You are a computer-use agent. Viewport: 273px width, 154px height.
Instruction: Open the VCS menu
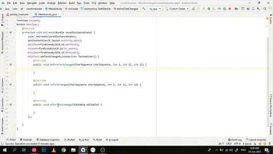point(94,3)
